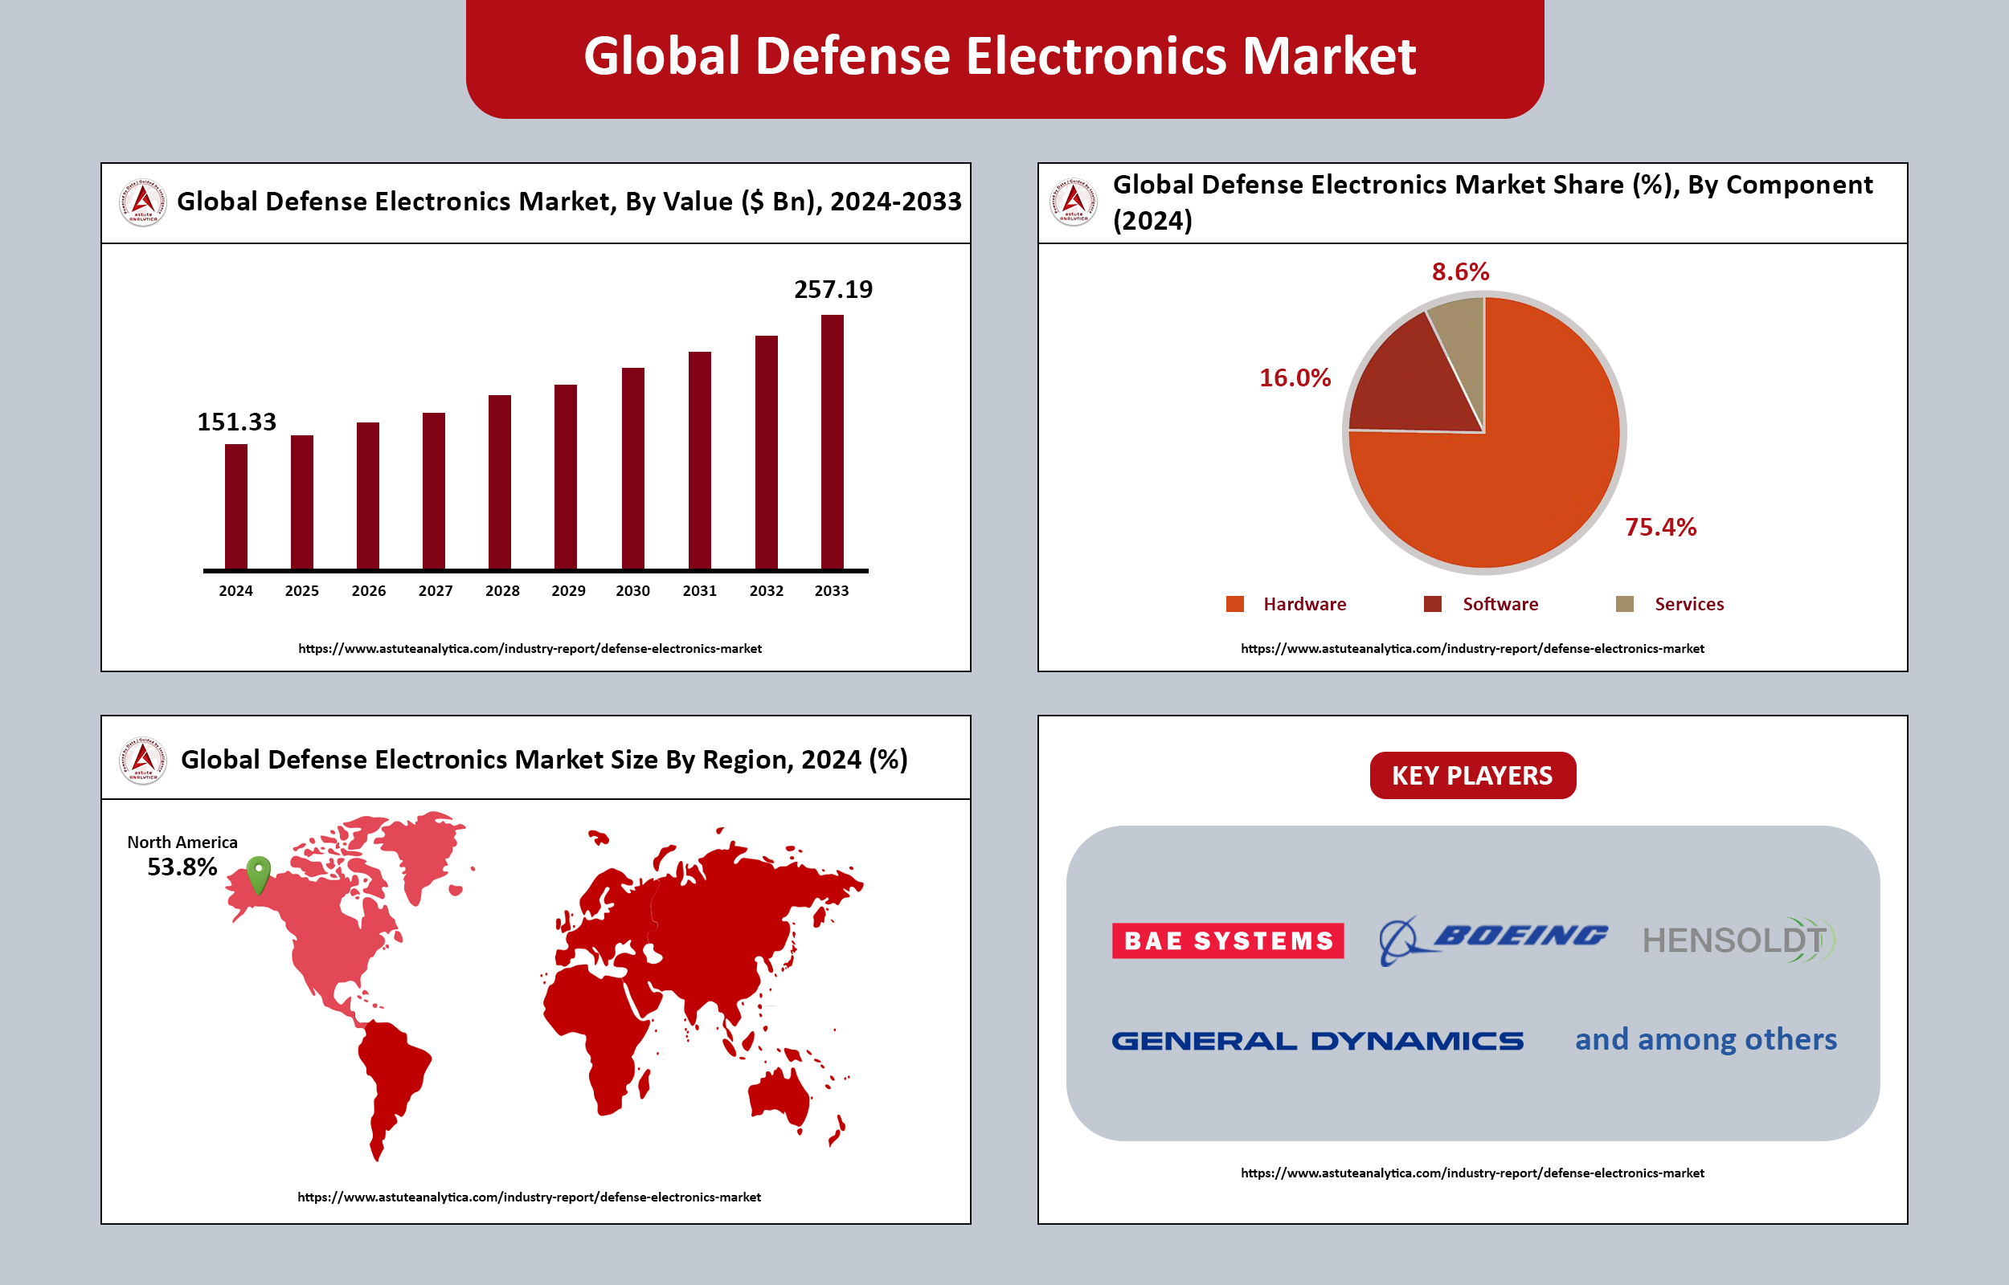
Task: Select the Boeing logo
Action: click(1492, 940)
